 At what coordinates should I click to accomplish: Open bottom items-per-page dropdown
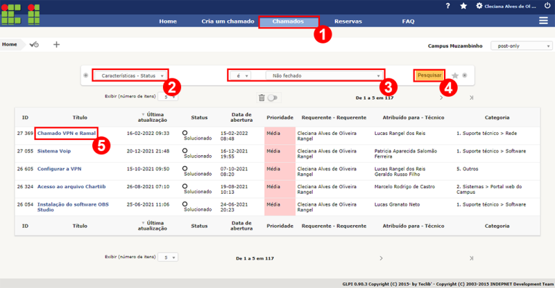coord(168,258)
